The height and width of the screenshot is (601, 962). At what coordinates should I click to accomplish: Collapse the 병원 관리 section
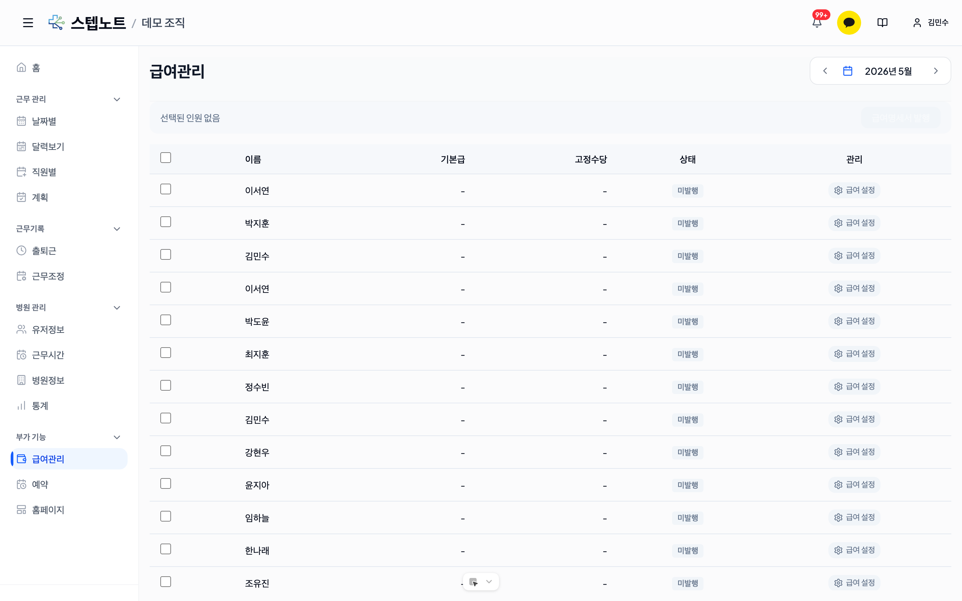pyautogui.click(x=117, y=307)
